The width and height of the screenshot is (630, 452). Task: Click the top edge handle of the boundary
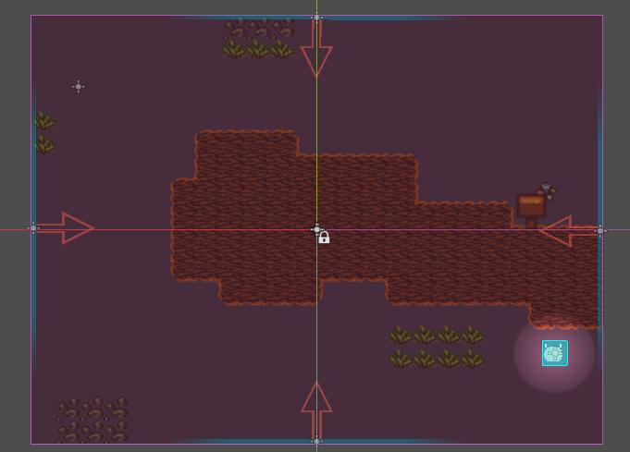[x=316, y=18]
